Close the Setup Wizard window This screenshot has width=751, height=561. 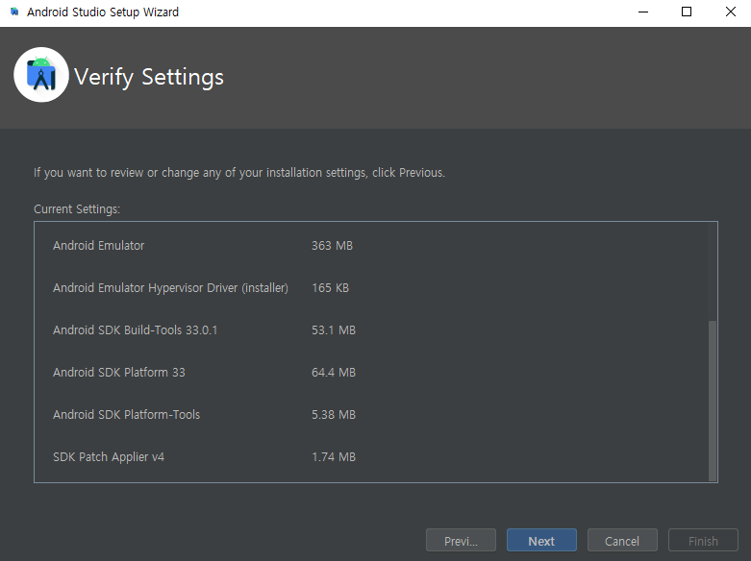pos(731,12)
